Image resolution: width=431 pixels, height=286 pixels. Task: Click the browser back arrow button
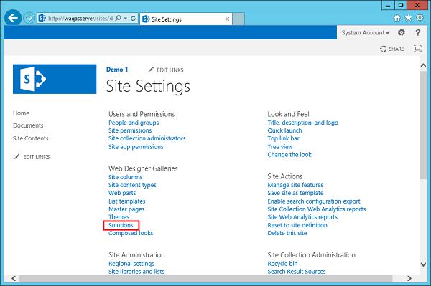coord(13,18)
